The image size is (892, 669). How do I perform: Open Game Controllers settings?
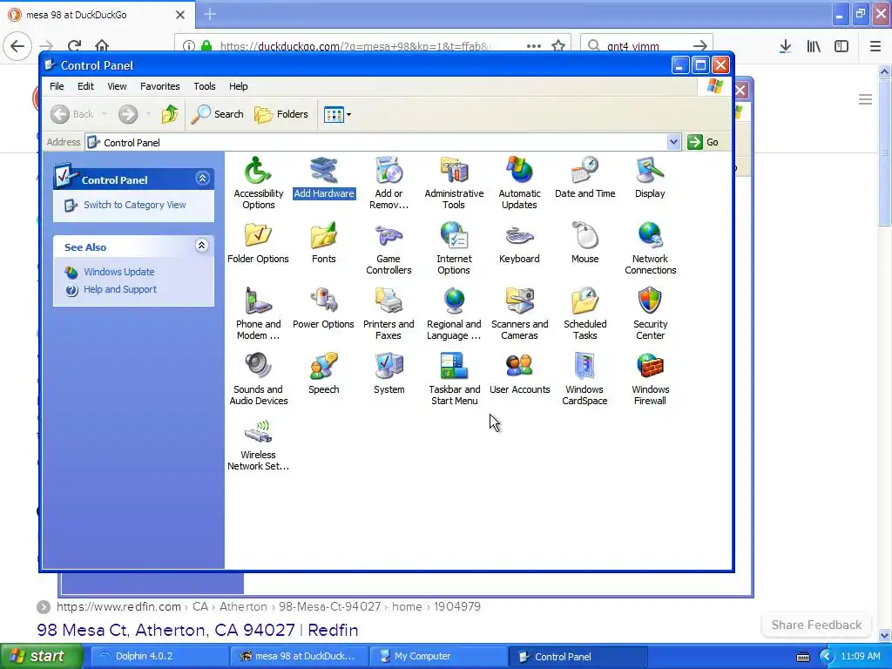pos(389,248)
